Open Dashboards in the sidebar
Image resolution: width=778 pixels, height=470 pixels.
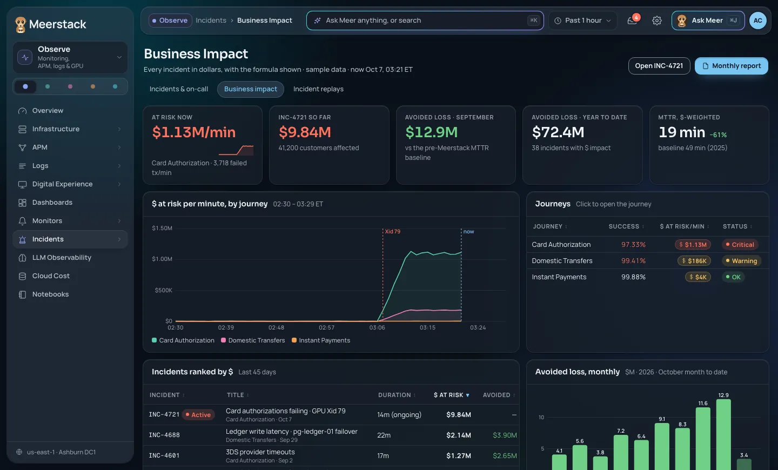pyautogui.click(x=70, y=203)
